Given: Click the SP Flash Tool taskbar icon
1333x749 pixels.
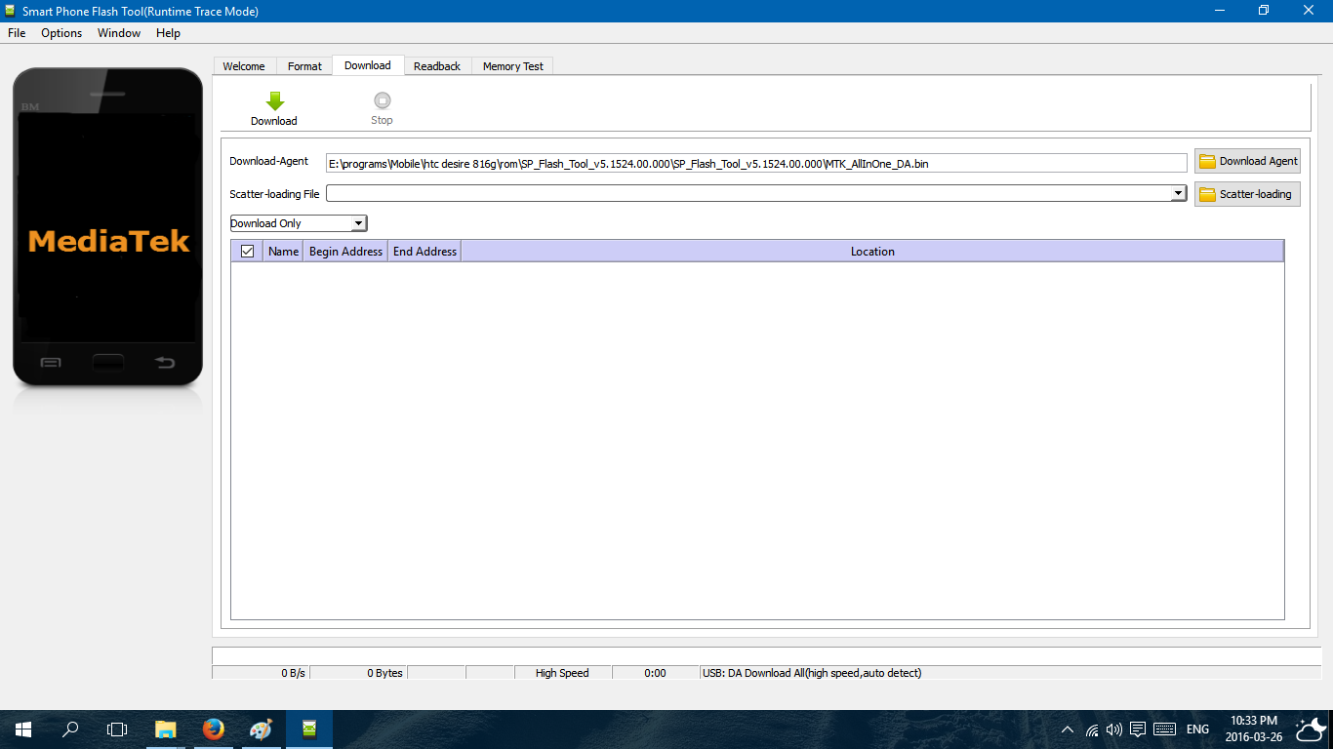Looking at the screenshot, I should click(308, 729).
